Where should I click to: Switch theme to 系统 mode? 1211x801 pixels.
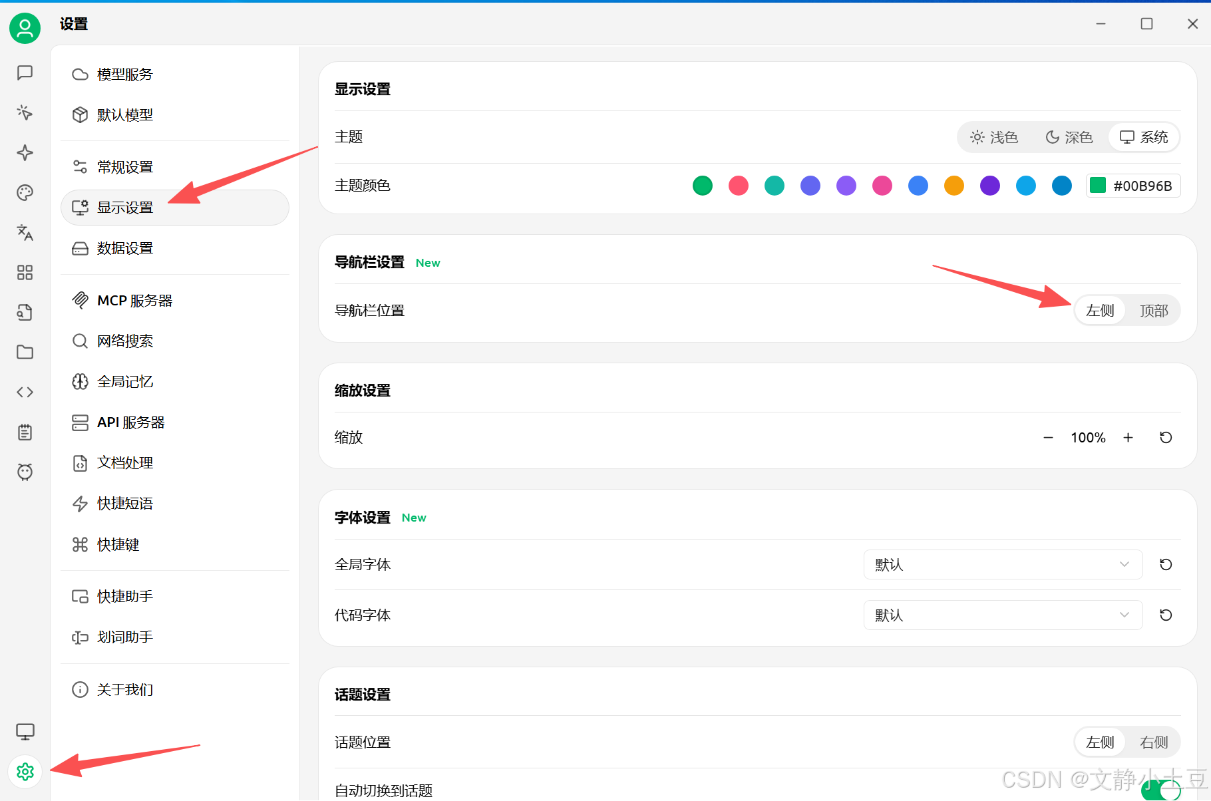click(1144, 137)
